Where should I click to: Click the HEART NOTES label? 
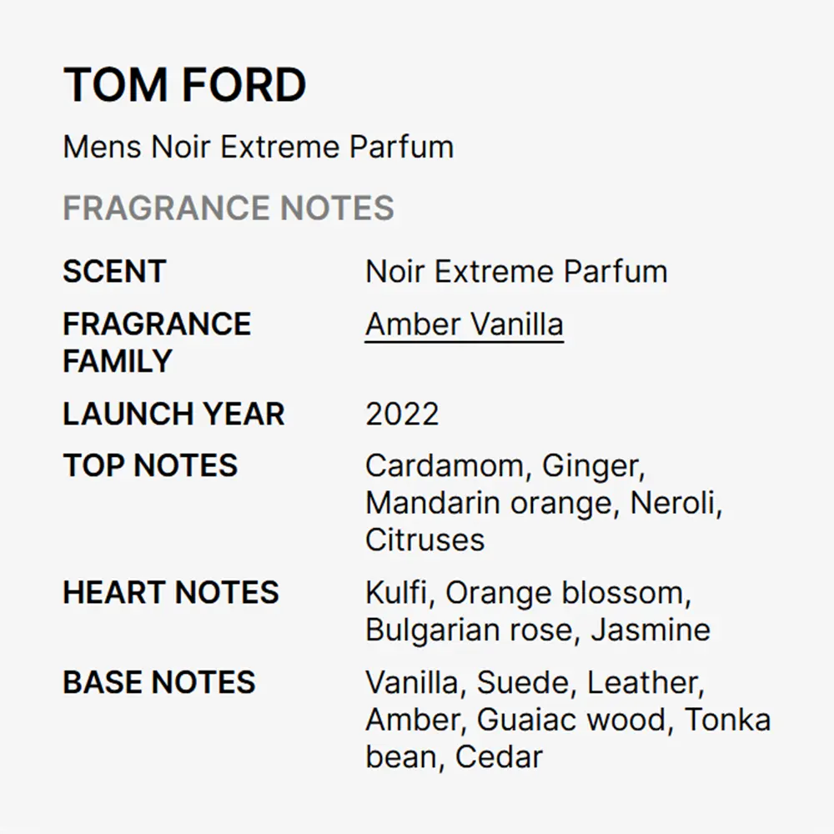tap(171, 592)
